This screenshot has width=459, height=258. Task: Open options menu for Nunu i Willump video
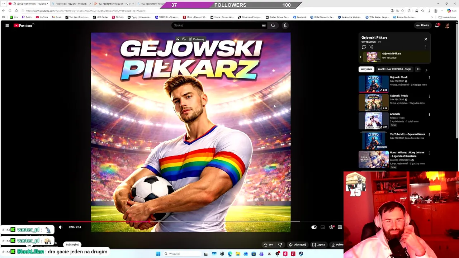tap(429, 153)
